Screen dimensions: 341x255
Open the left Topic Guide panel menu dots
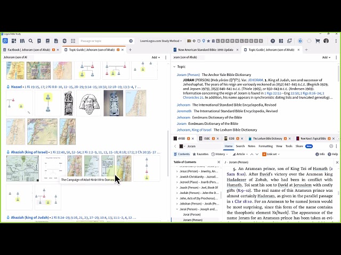(x=166, y=57)
